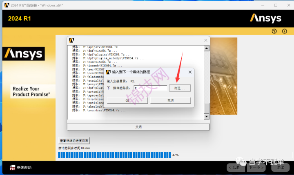
Task: Click the 安装帮助 link
Action: pyautogui.click(x=24, y=168)
